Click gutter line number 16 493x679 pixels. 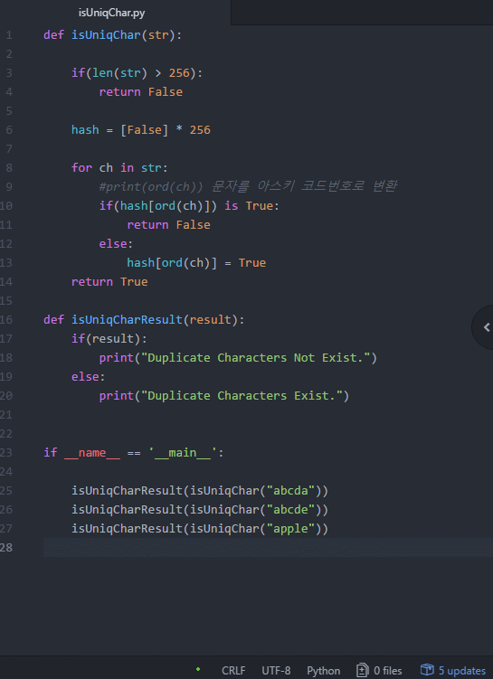[x=6, y=319]
